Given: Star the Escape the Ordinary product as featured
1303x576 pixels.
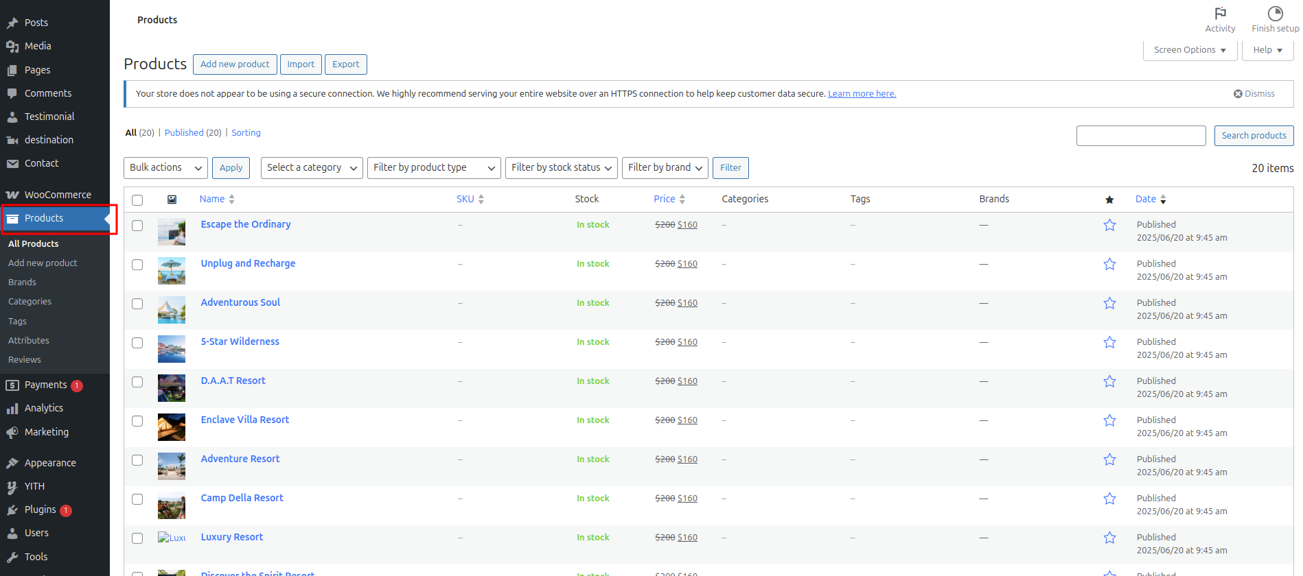Looking at the screenshot, I should [x=1109, y=225].
